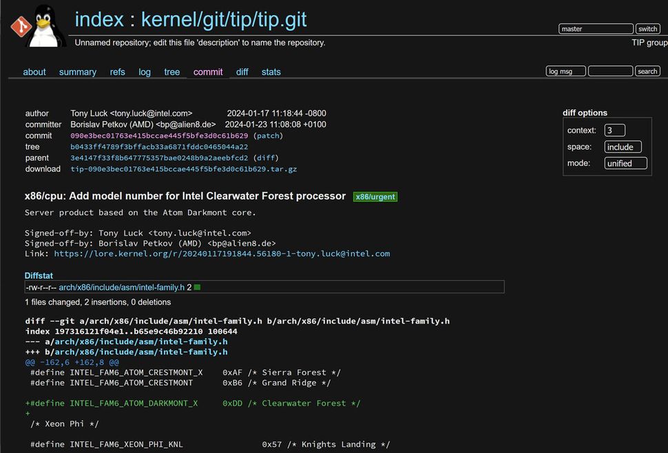
Task: Open the commit's (patch) link
Action: pos(268,136)
